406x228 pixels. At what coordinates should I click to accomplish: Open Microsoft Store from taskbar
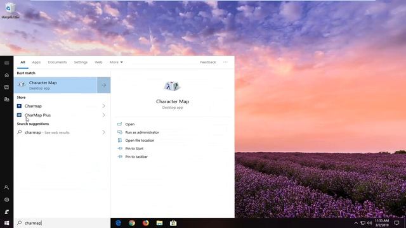pos(173,223)
